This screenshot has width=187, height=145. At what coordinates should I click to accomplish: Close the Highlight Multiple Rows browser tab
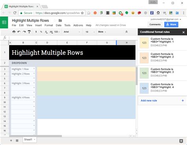[37, 6]
